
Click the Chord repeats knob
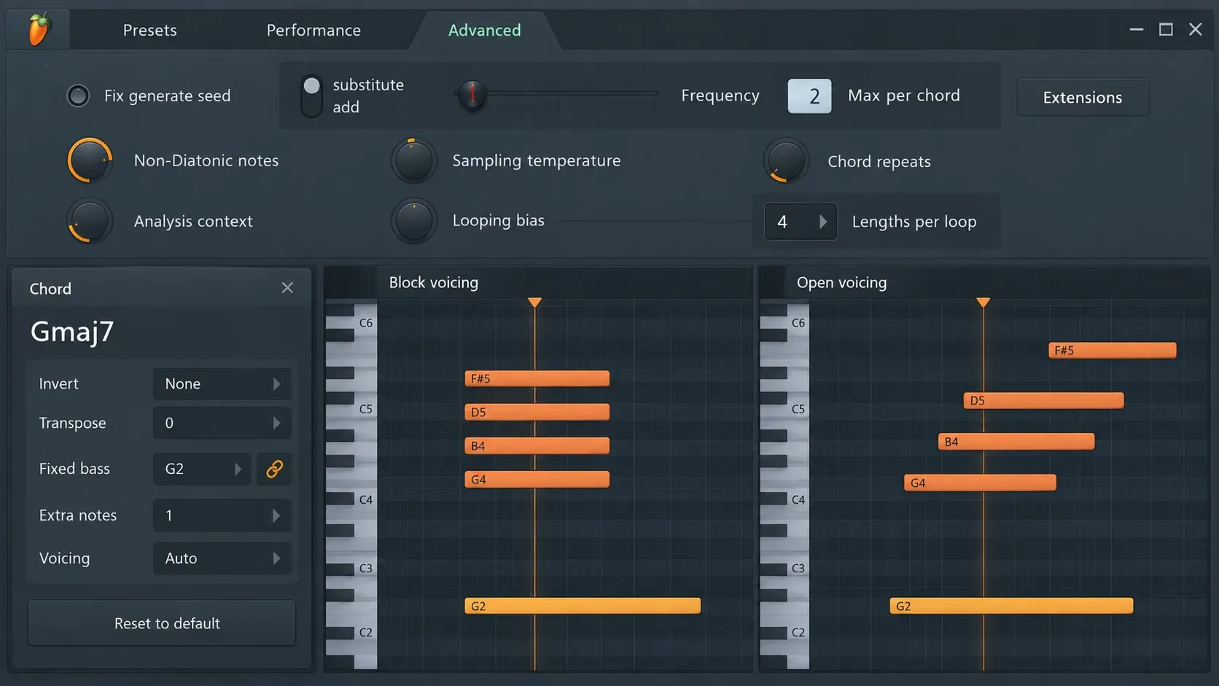pos(787,160)
